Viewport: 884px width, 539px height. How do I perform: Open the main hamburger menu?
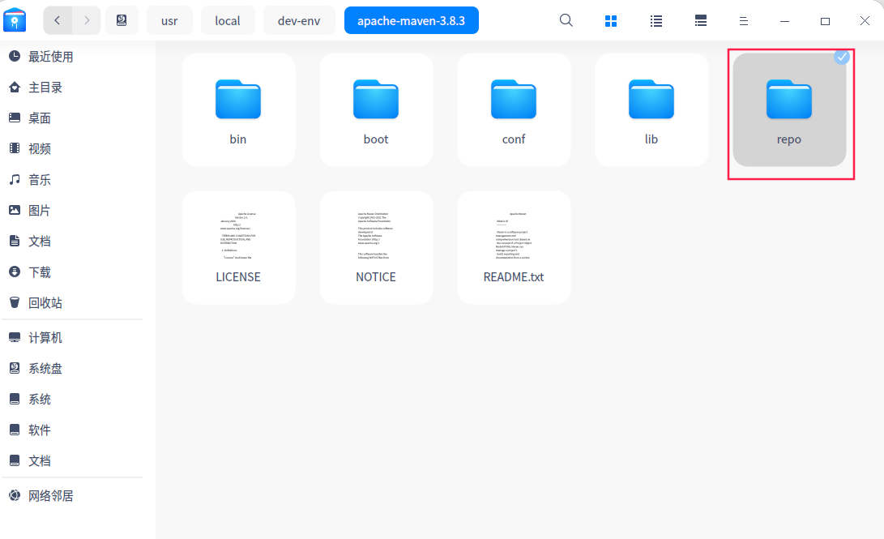pos(743,20)
